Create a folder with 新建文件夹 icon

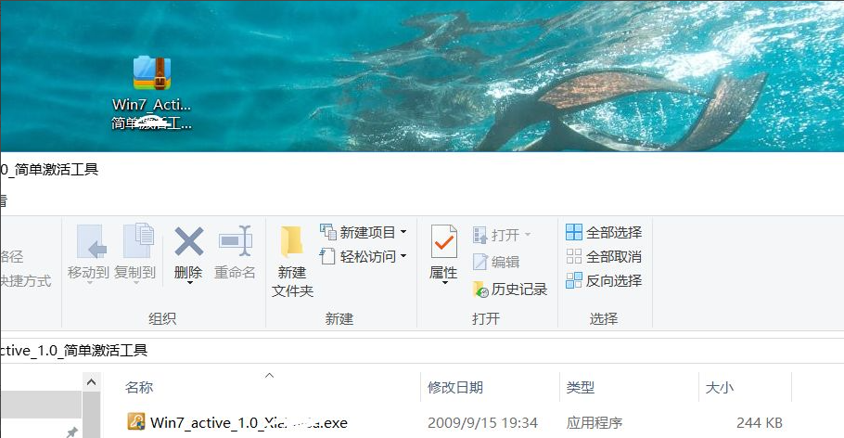(292, 241)
